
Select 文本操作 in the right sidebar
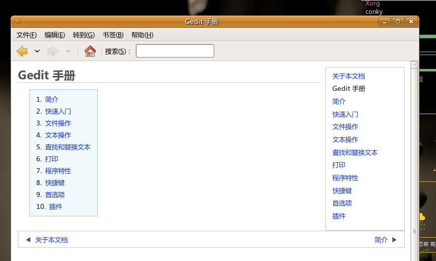(x=345, y=140)
